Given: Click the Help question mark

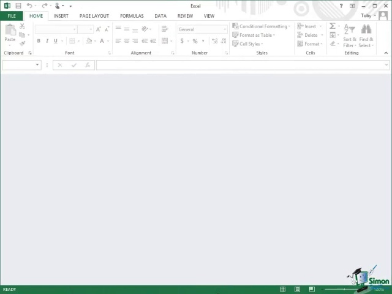Looking at the screenshot, I should tap(341, 6).
